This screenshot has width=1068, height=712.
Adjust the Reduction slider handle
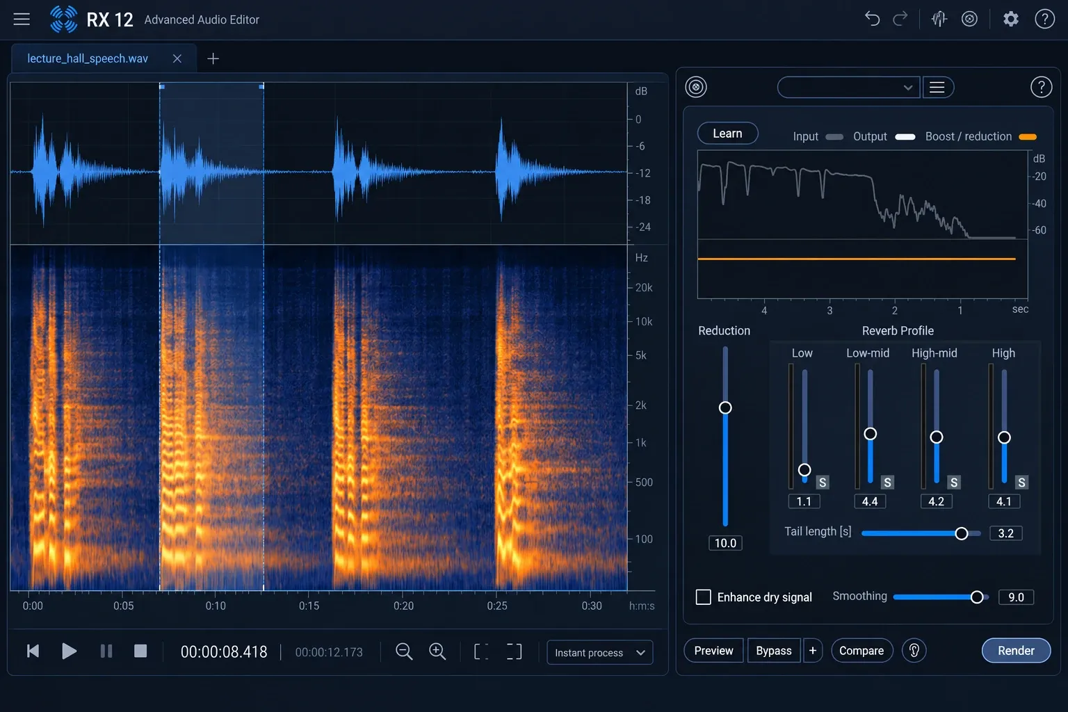(x=725, y=407)
